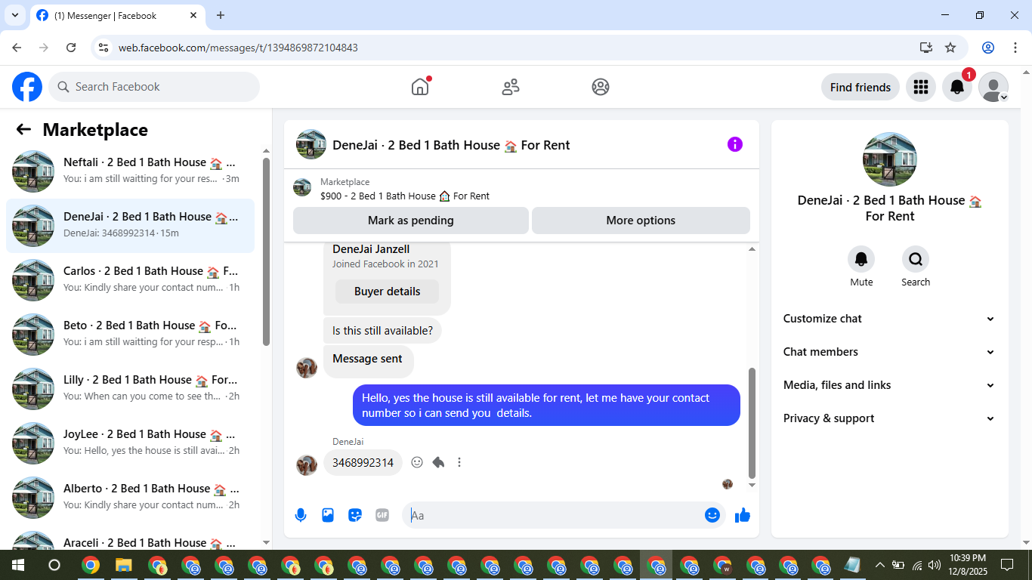Open Carlos conversation in the list
Image resolution: width=1032 pixels, height=580 pixels.
tap(130, 280)
